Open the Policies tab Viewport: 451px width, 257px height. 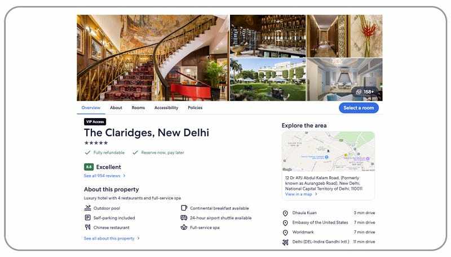click(x=195, y=107)
